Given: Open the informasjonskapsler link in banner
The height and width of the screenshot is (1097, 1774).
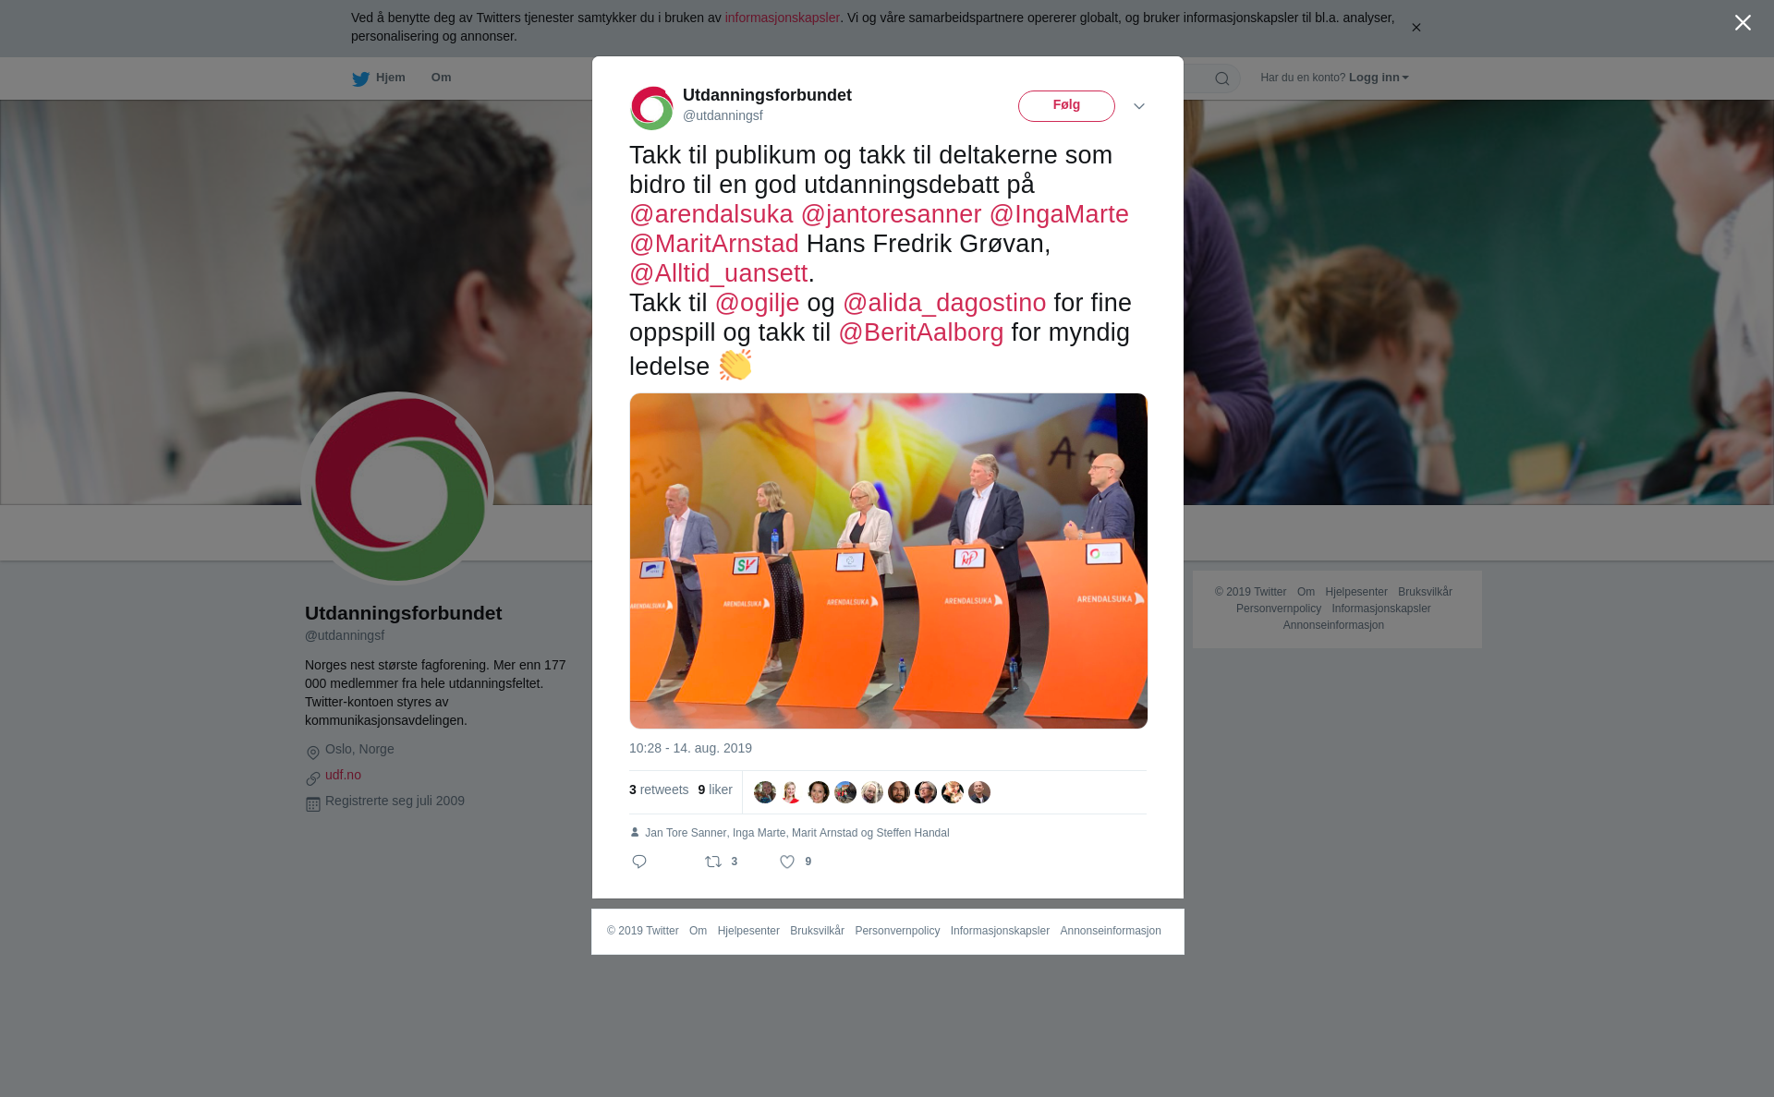Looking at the screenshot, I should point(782,18).
